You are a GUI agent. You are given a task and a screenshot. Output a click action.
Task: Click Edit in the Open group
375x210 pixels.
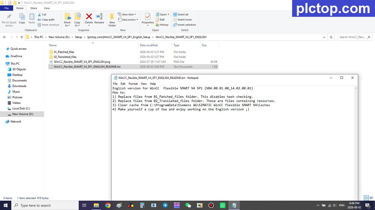pyautogui.click(x=160, y=20)
